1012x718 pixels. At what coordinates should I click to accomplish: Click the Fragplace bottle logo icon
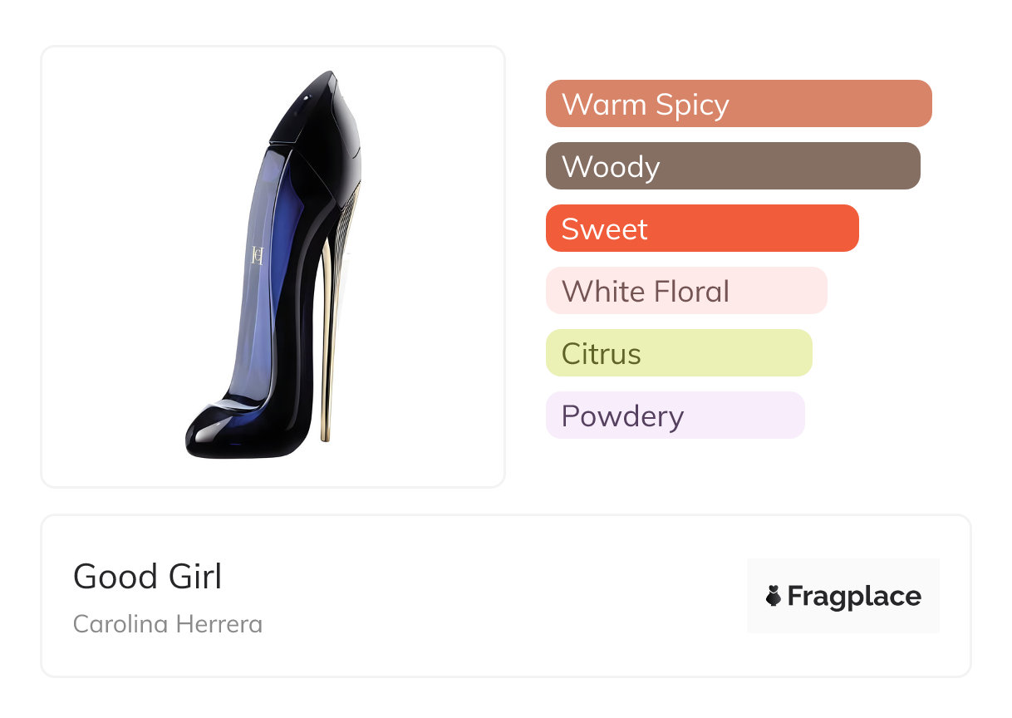click(x=774, y=596)
